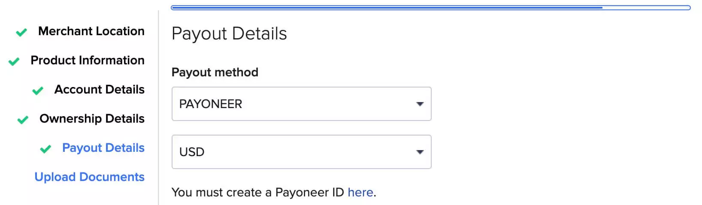Open the Upload Documents step
This screenshot has width=702, height=205.
click(90, 177)
